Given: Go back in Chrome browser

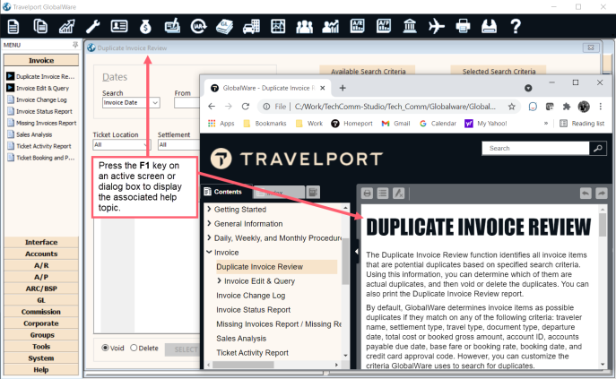Looking at the screenshot, I should point(212,107).
